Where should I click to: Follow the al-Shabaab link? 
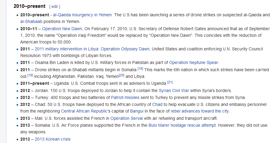(31, 21)
